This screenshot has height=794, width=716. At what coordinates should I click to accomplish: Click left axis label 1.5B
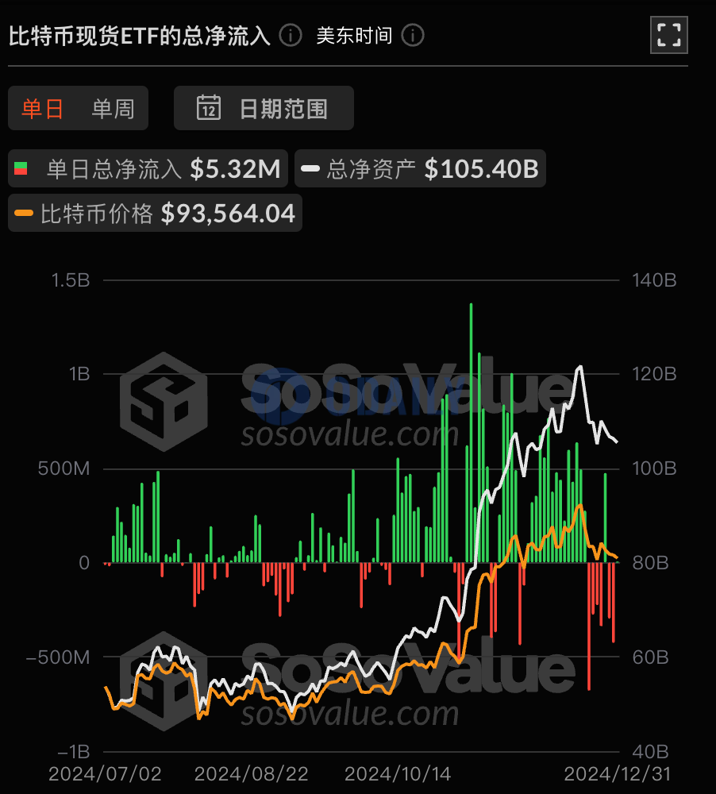pyautogui.click(x=71, y=280)
